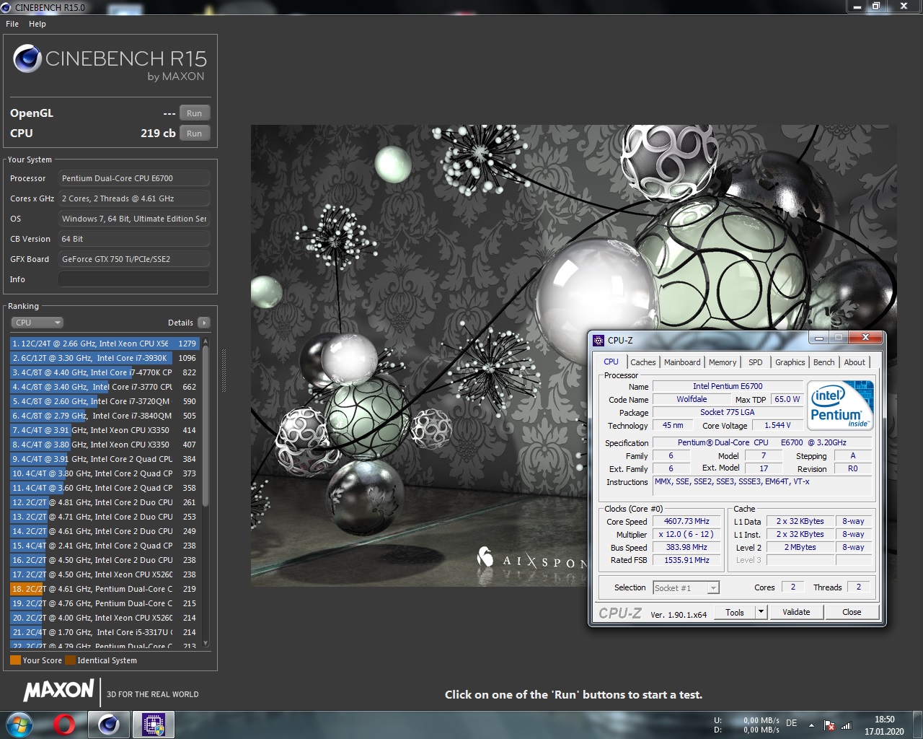Click the Code Name value Wolfdale

point(692,399)
